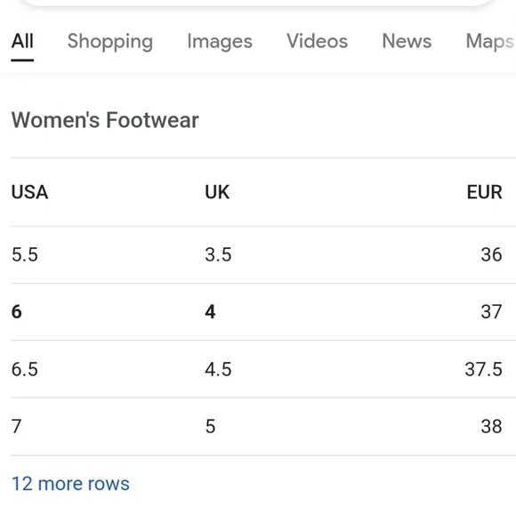Open the News tab
The height and width of the screenshot is (515, 516).
(x=407, y=42)
